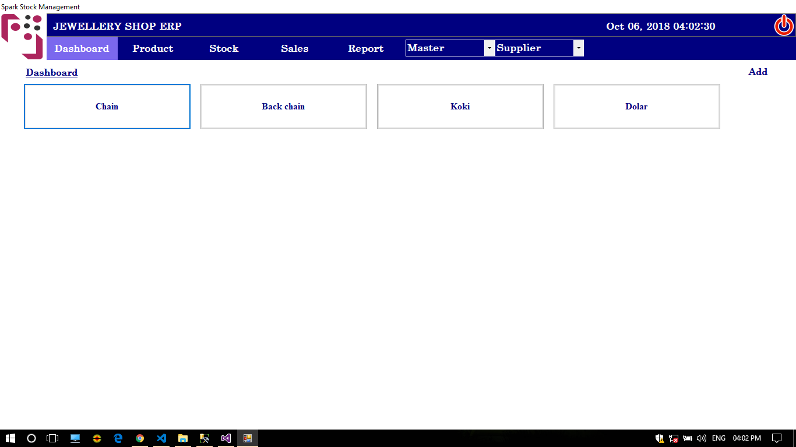Go to the Sales menu
The width and height of the screenshot is (796, 447).
[x=295, y=48]
